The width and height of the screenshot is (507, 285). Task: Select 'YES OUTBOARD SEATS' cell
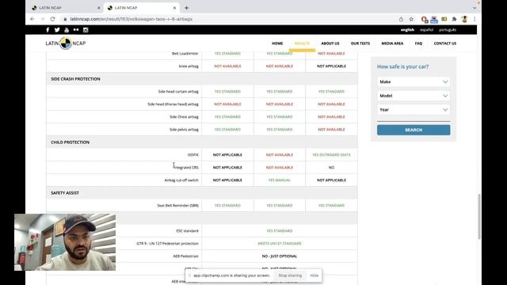331,155
